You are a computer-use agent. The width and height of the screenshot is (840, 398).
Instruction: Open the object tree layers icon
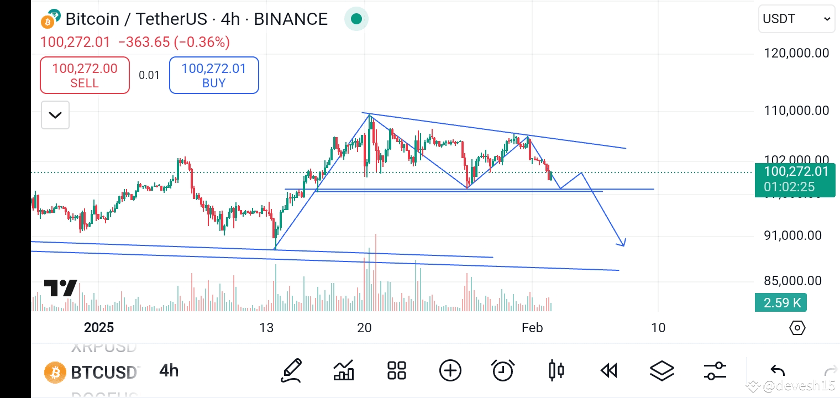click(662, 370)
